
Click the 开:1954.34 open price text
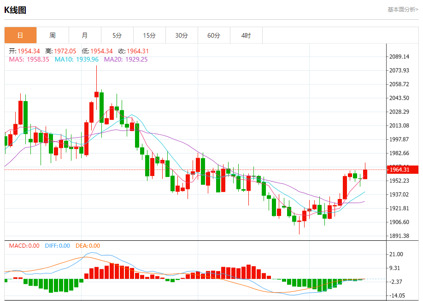[24, 51]
